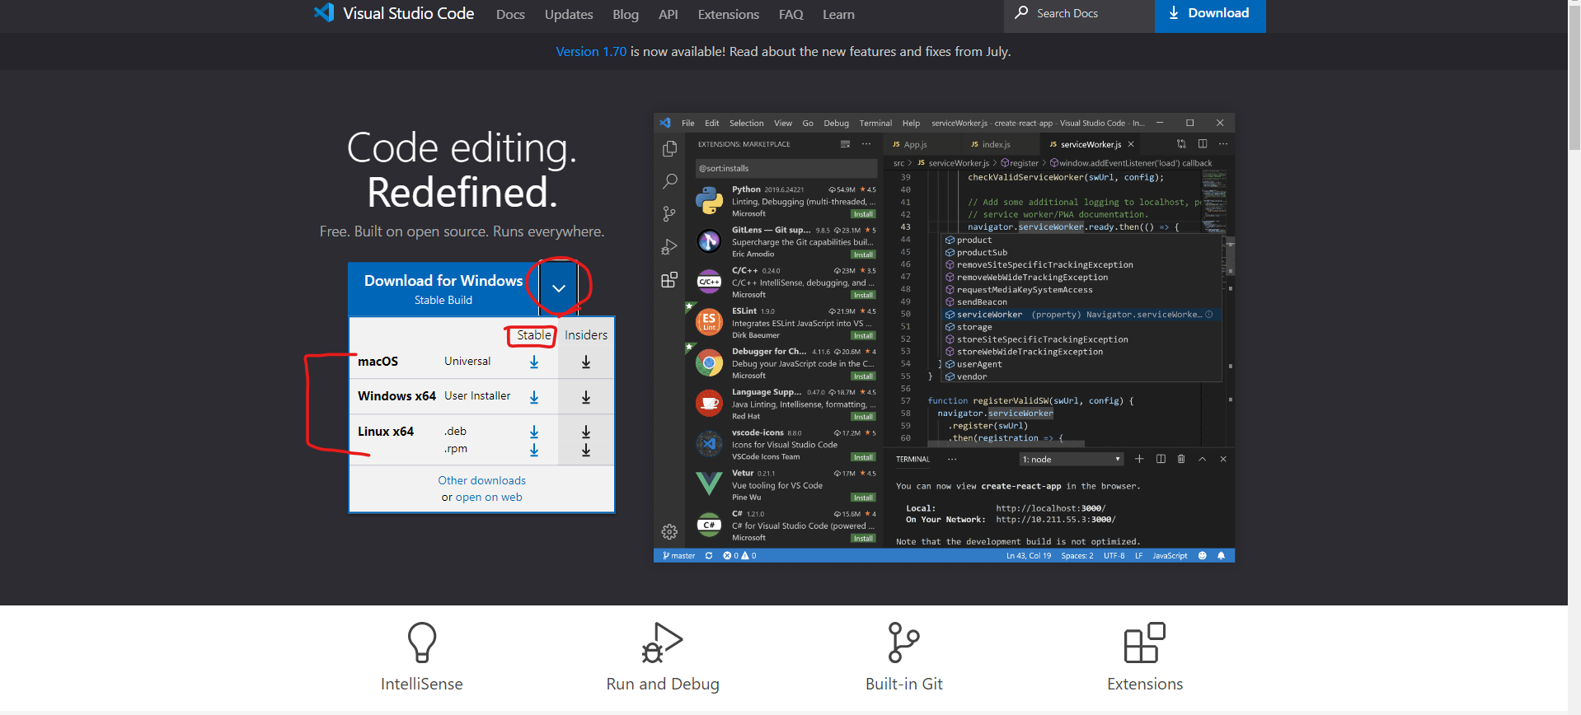Click the Built-in Git label
The image size is (1581, 715).
(x=904, y=684)
